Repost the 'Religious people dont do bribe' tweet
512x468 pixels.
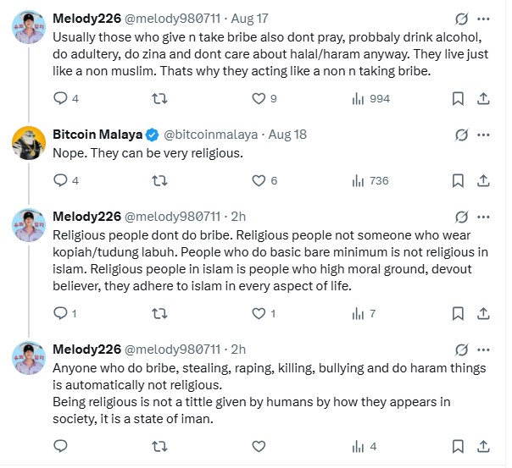(158, 314)
